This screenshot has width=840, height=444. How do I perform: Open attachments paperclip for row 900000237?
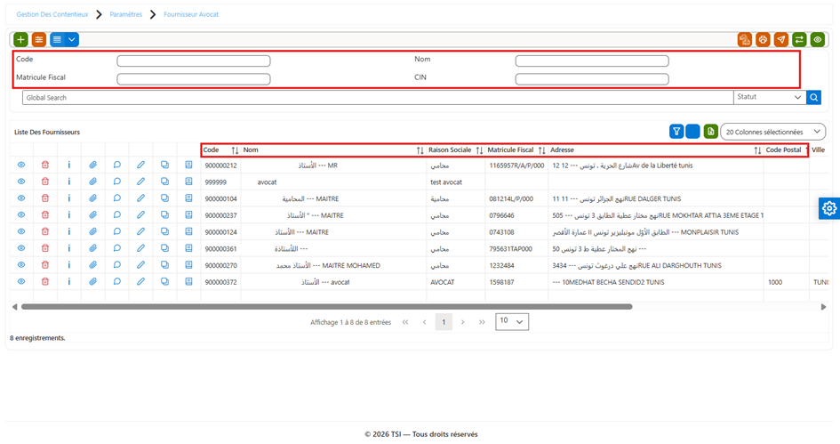click(x=92, y=215)
